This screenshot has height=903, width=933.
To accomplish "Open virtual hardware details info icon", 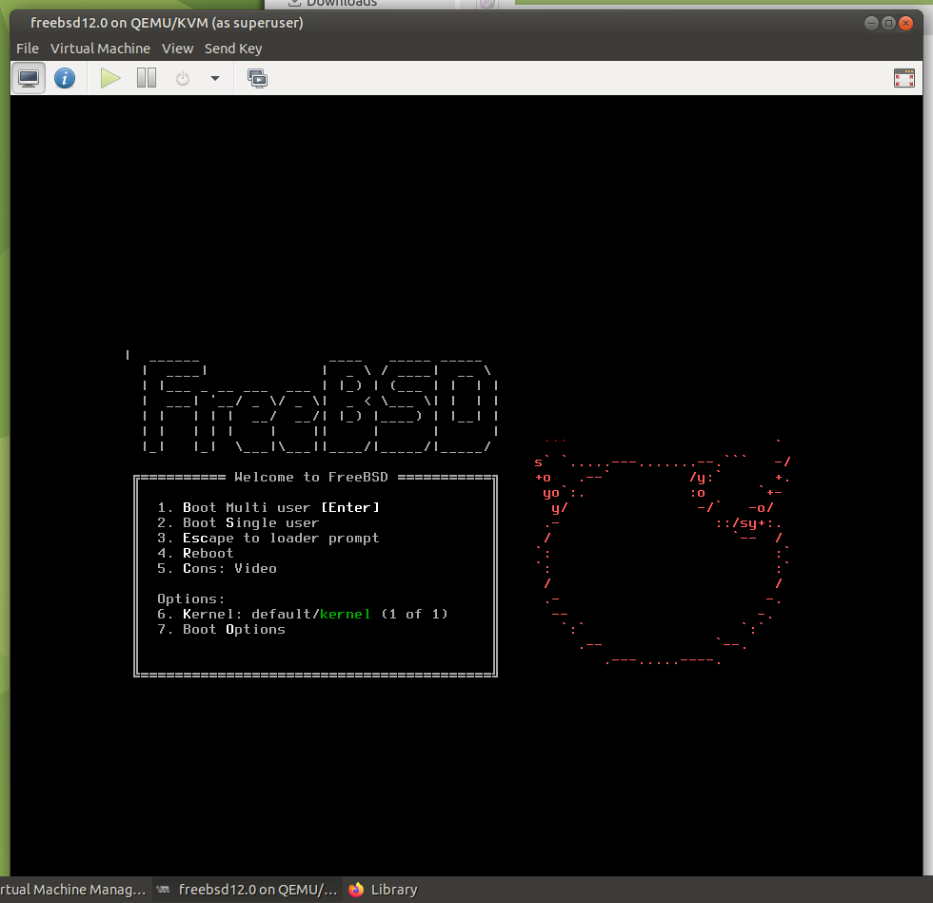I will tap(65, 79).
